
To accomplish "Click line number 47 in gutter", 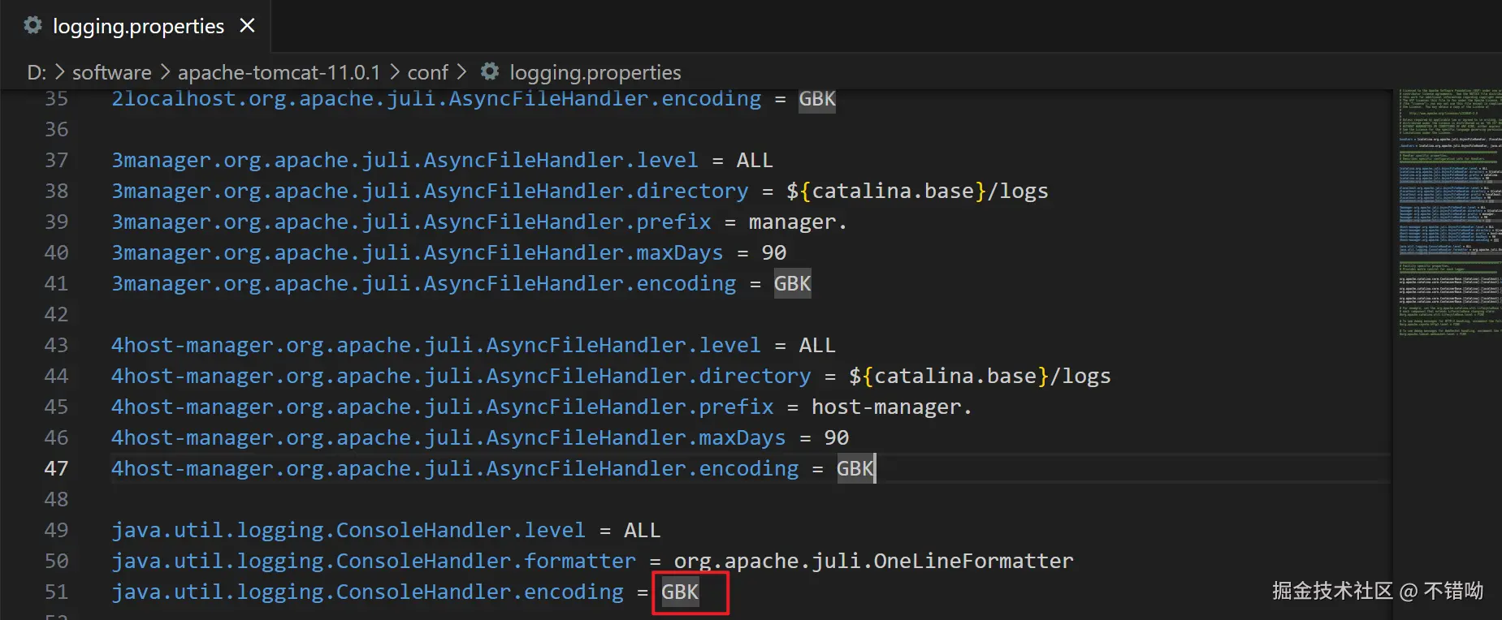I will tap(56, 468).
